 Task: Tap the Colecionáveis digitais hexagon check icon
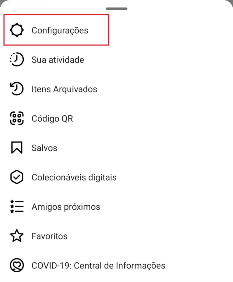[17, 177]
